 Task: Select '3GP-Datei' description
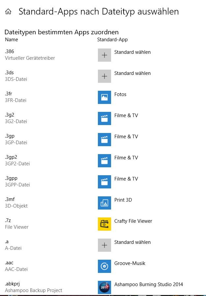16,143
